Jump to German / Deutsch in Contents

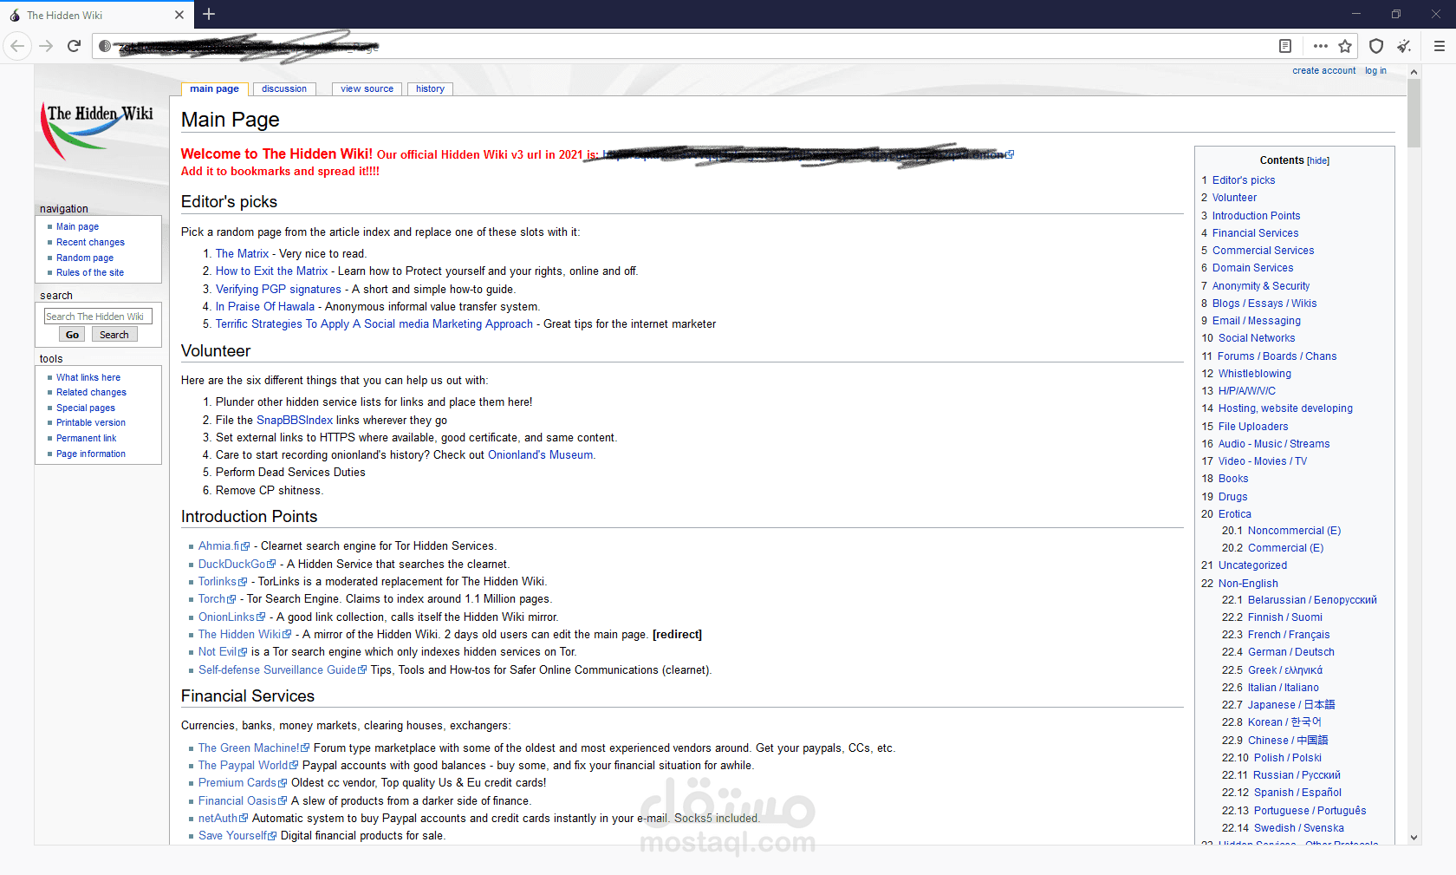point(1291,652)
